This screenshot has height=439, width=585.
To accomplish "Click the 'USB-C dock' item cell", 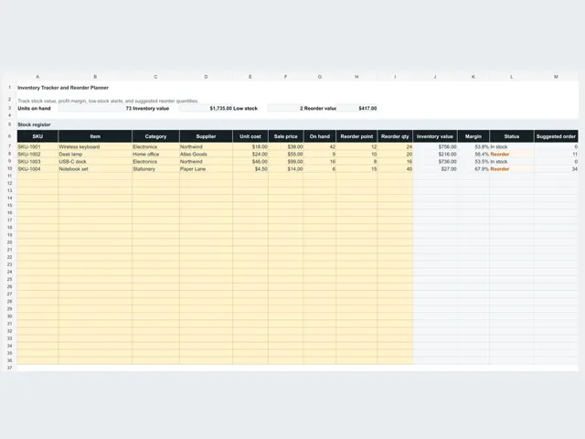I will [95, 162].
